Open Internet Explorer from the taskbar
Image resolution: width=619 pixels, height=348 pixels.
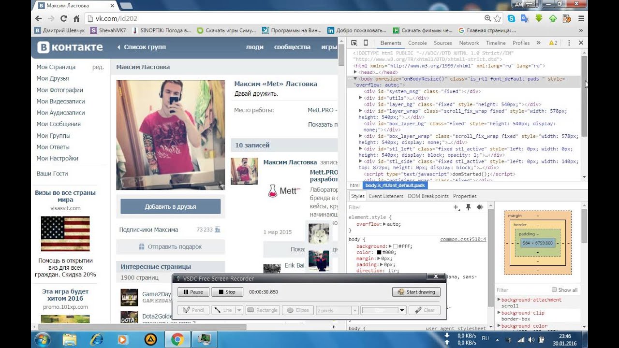click(x=97, y=339)
